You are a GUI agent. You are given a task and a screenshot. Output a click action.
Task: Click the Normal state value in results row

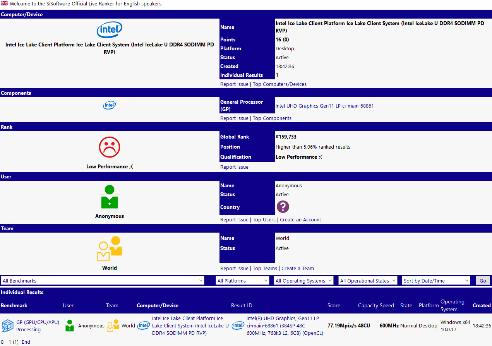click(409, 326)
